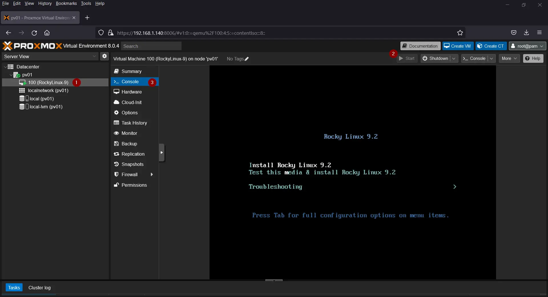Open Task History

click(x=134, y=123)
